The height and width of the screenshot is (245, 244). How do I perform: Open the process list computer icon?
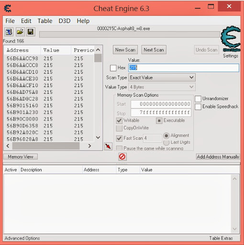click(x=9, y=32)
